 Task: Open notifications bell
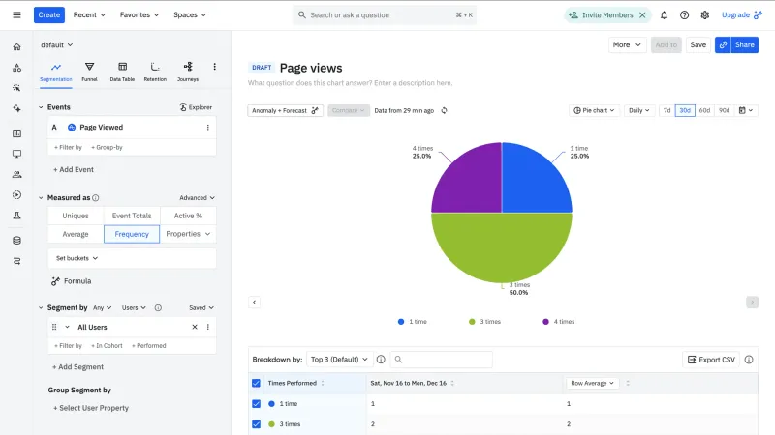tap(664, 15)
